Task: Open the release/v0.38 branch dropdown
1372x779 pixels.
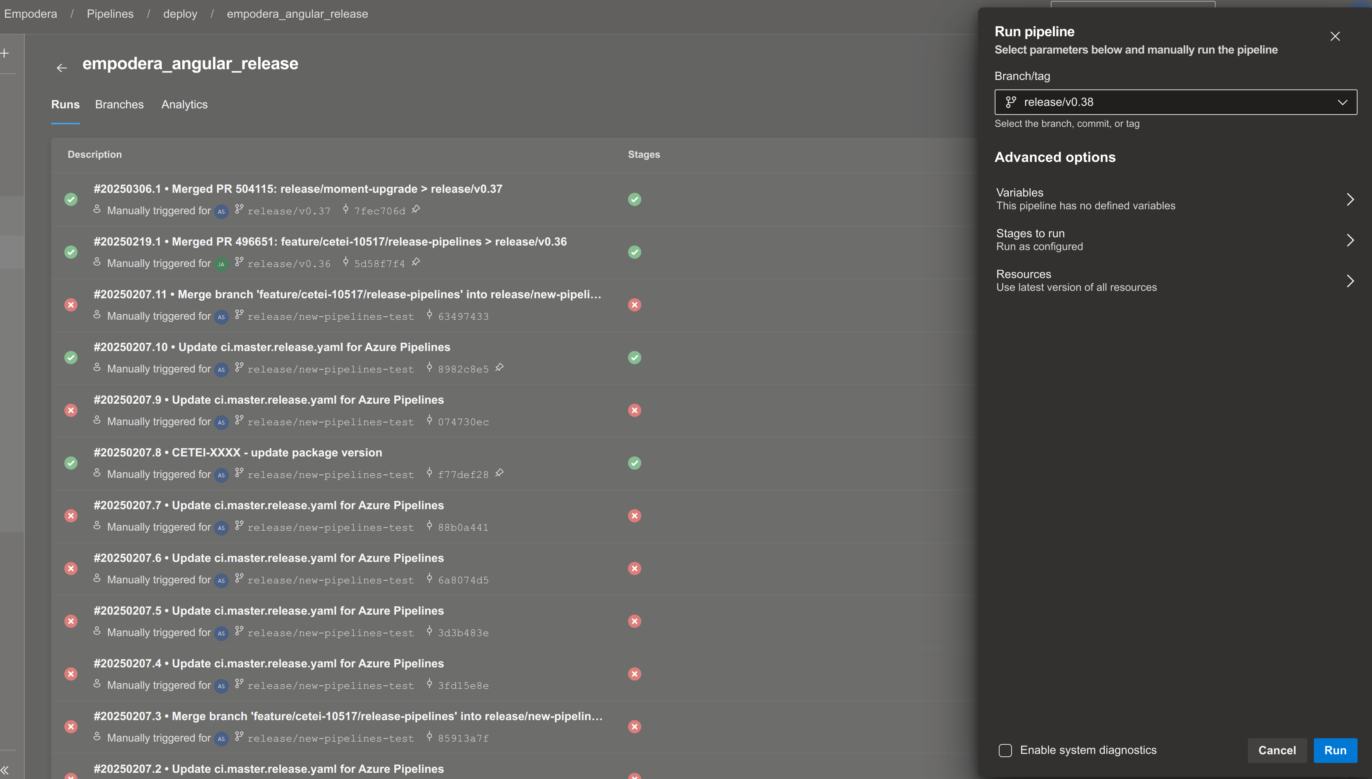Action: (1342, 102)
